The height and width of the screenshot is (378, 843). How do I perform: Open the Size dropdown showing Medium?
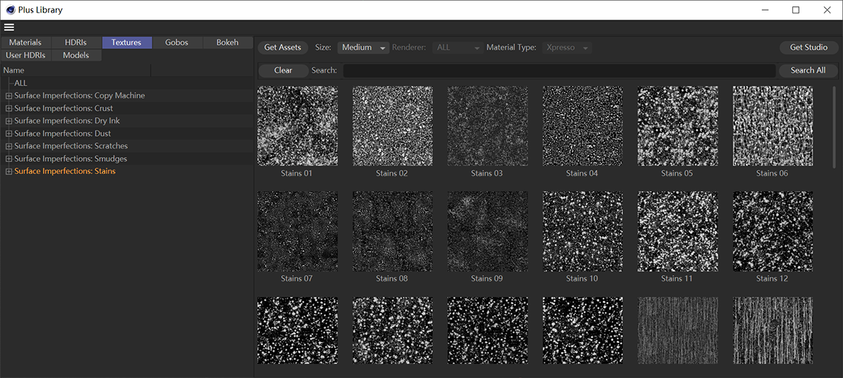[363, 48]
